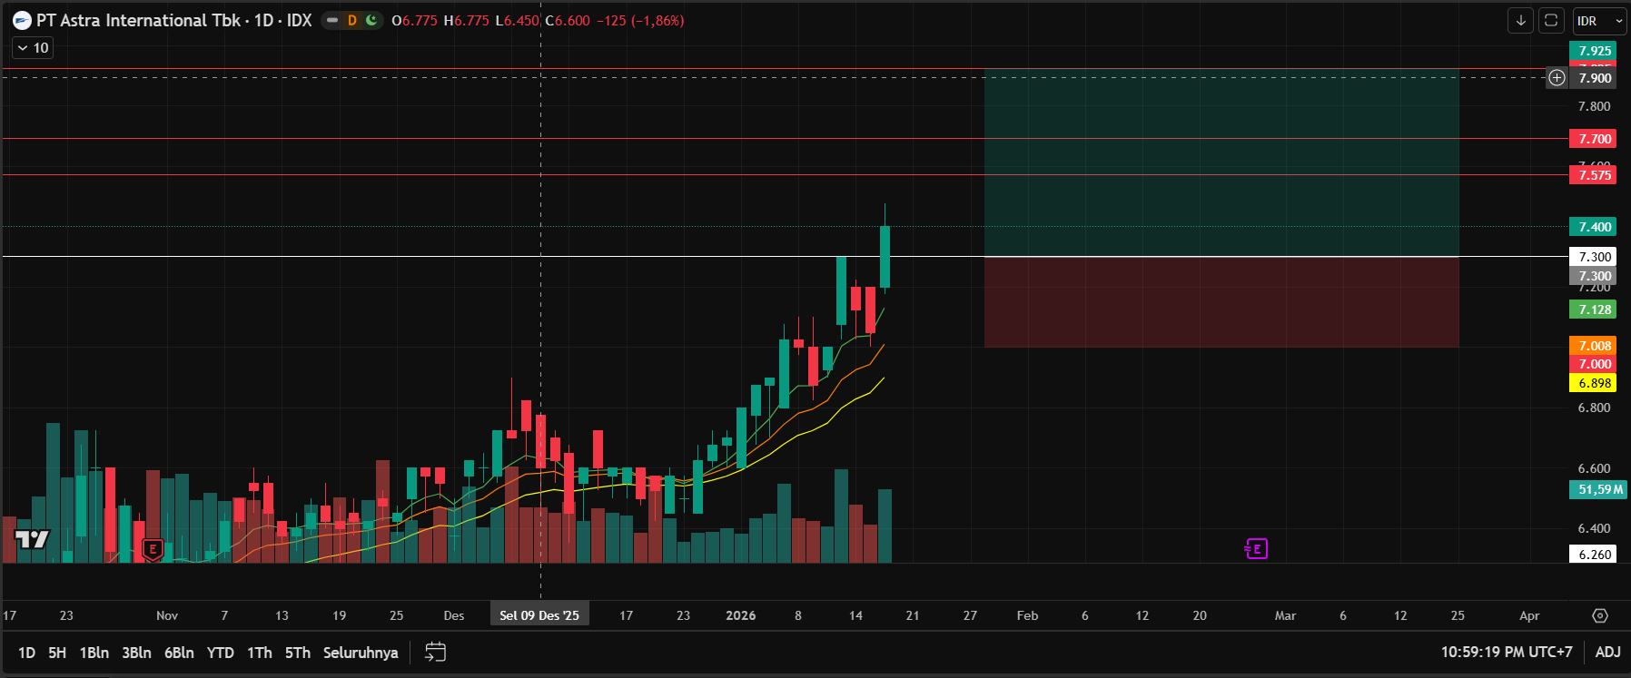Click the square frame icon beside IDR

(1551, 21)
